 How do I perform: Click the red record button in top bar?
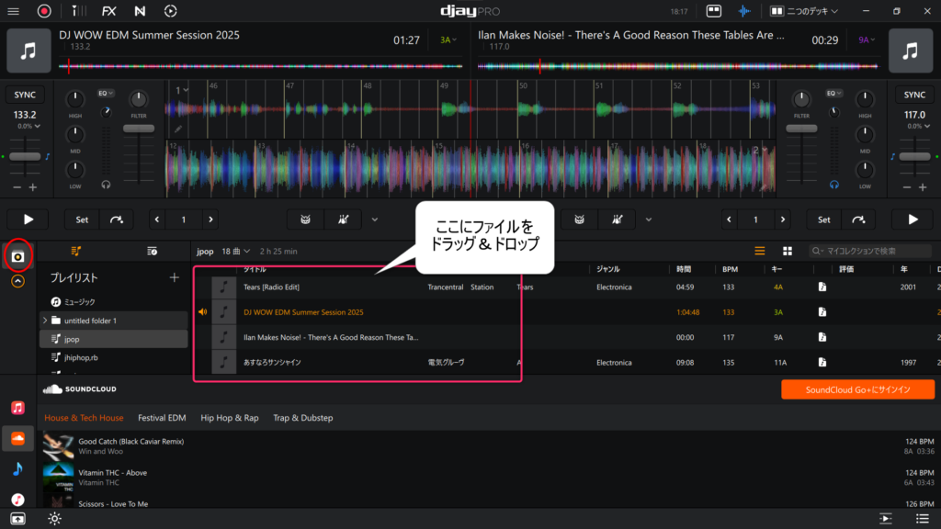tap(44, 11)
